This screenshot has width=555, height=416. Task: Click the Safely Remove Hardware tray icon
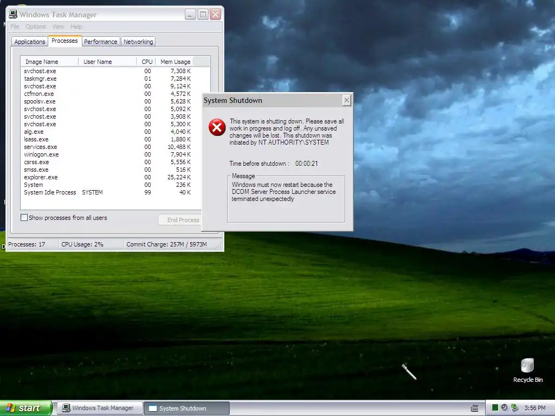(514, 408)
